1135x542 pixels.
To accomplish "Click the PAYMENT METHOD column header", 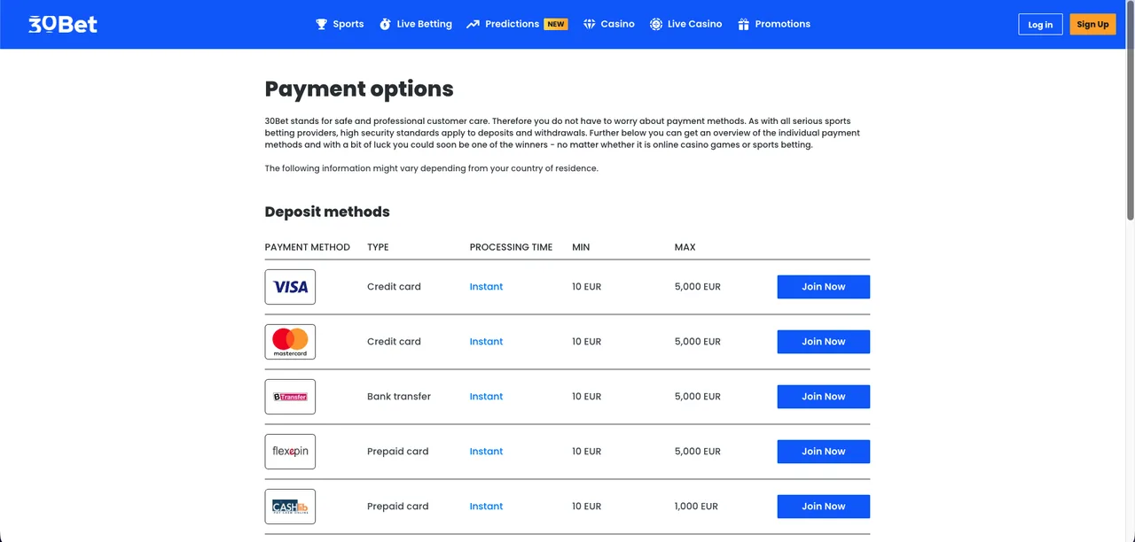I will tap(308, 247).
